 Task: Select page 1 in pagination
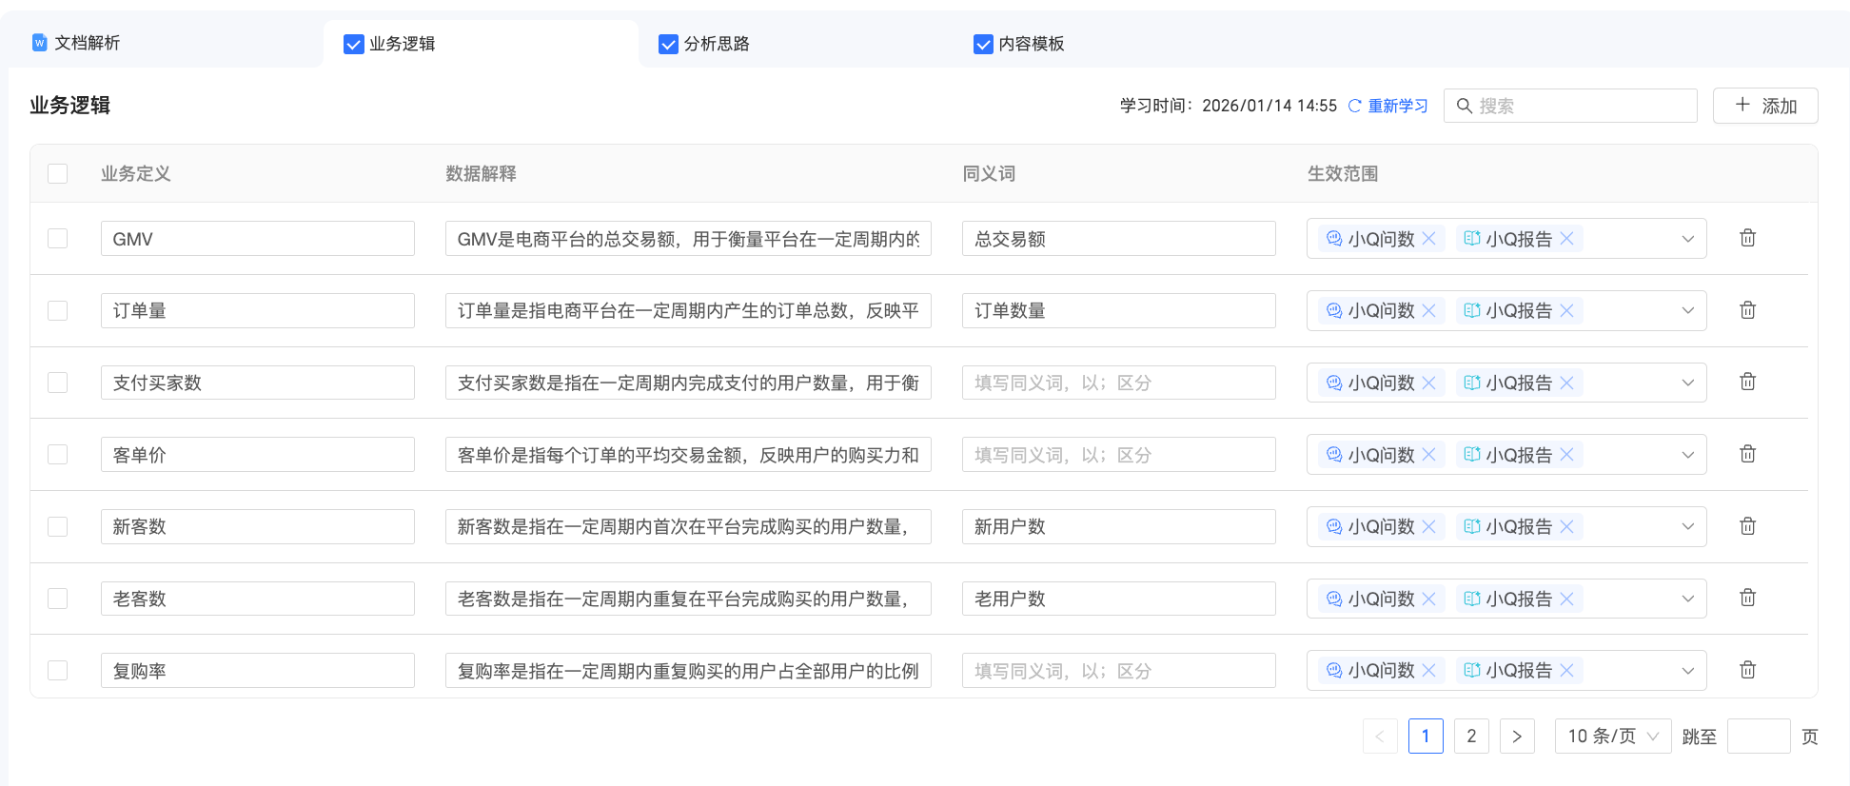coord(1426,736)
